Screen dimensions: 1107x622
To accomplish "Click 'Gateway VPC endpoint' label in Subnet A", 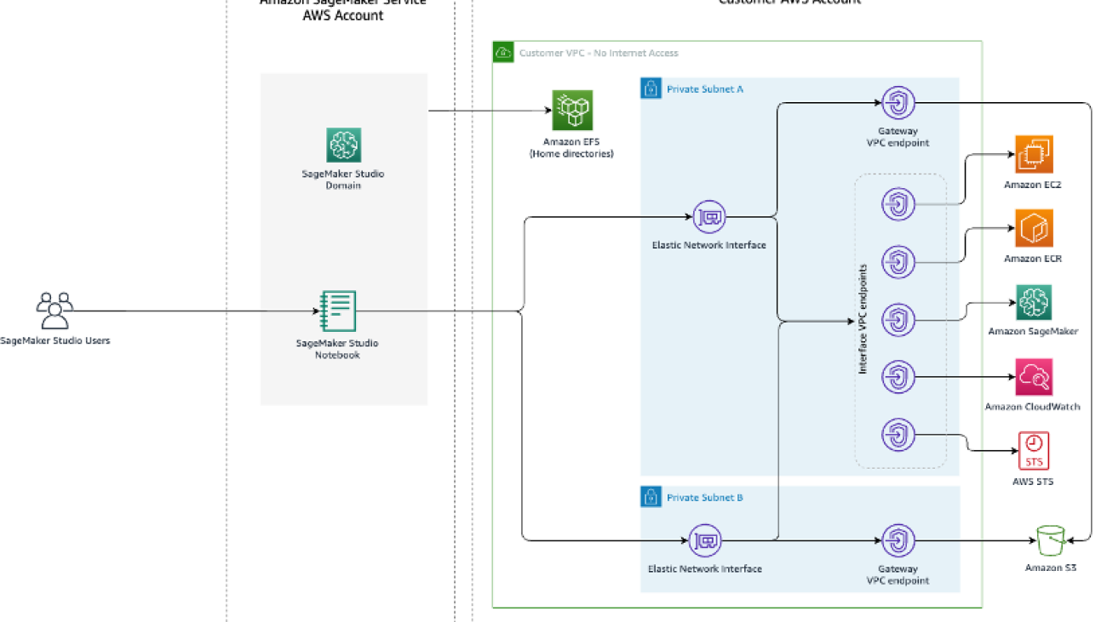I will point(898,137).
